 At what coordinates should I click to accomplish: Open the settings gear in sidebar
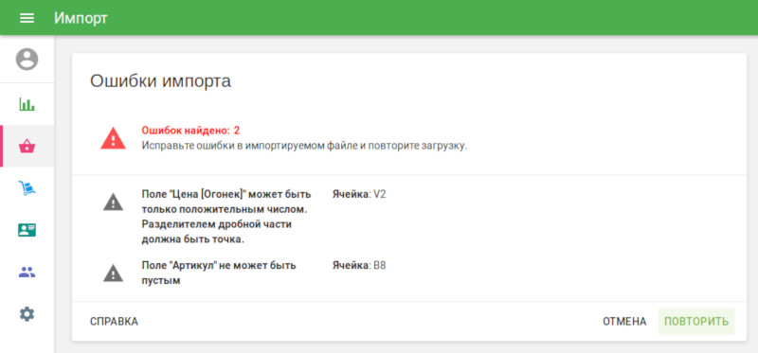(x=27, y=314)
